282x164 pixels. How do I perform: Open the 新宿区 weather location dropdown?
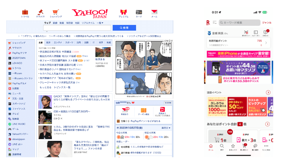(166, 128)
